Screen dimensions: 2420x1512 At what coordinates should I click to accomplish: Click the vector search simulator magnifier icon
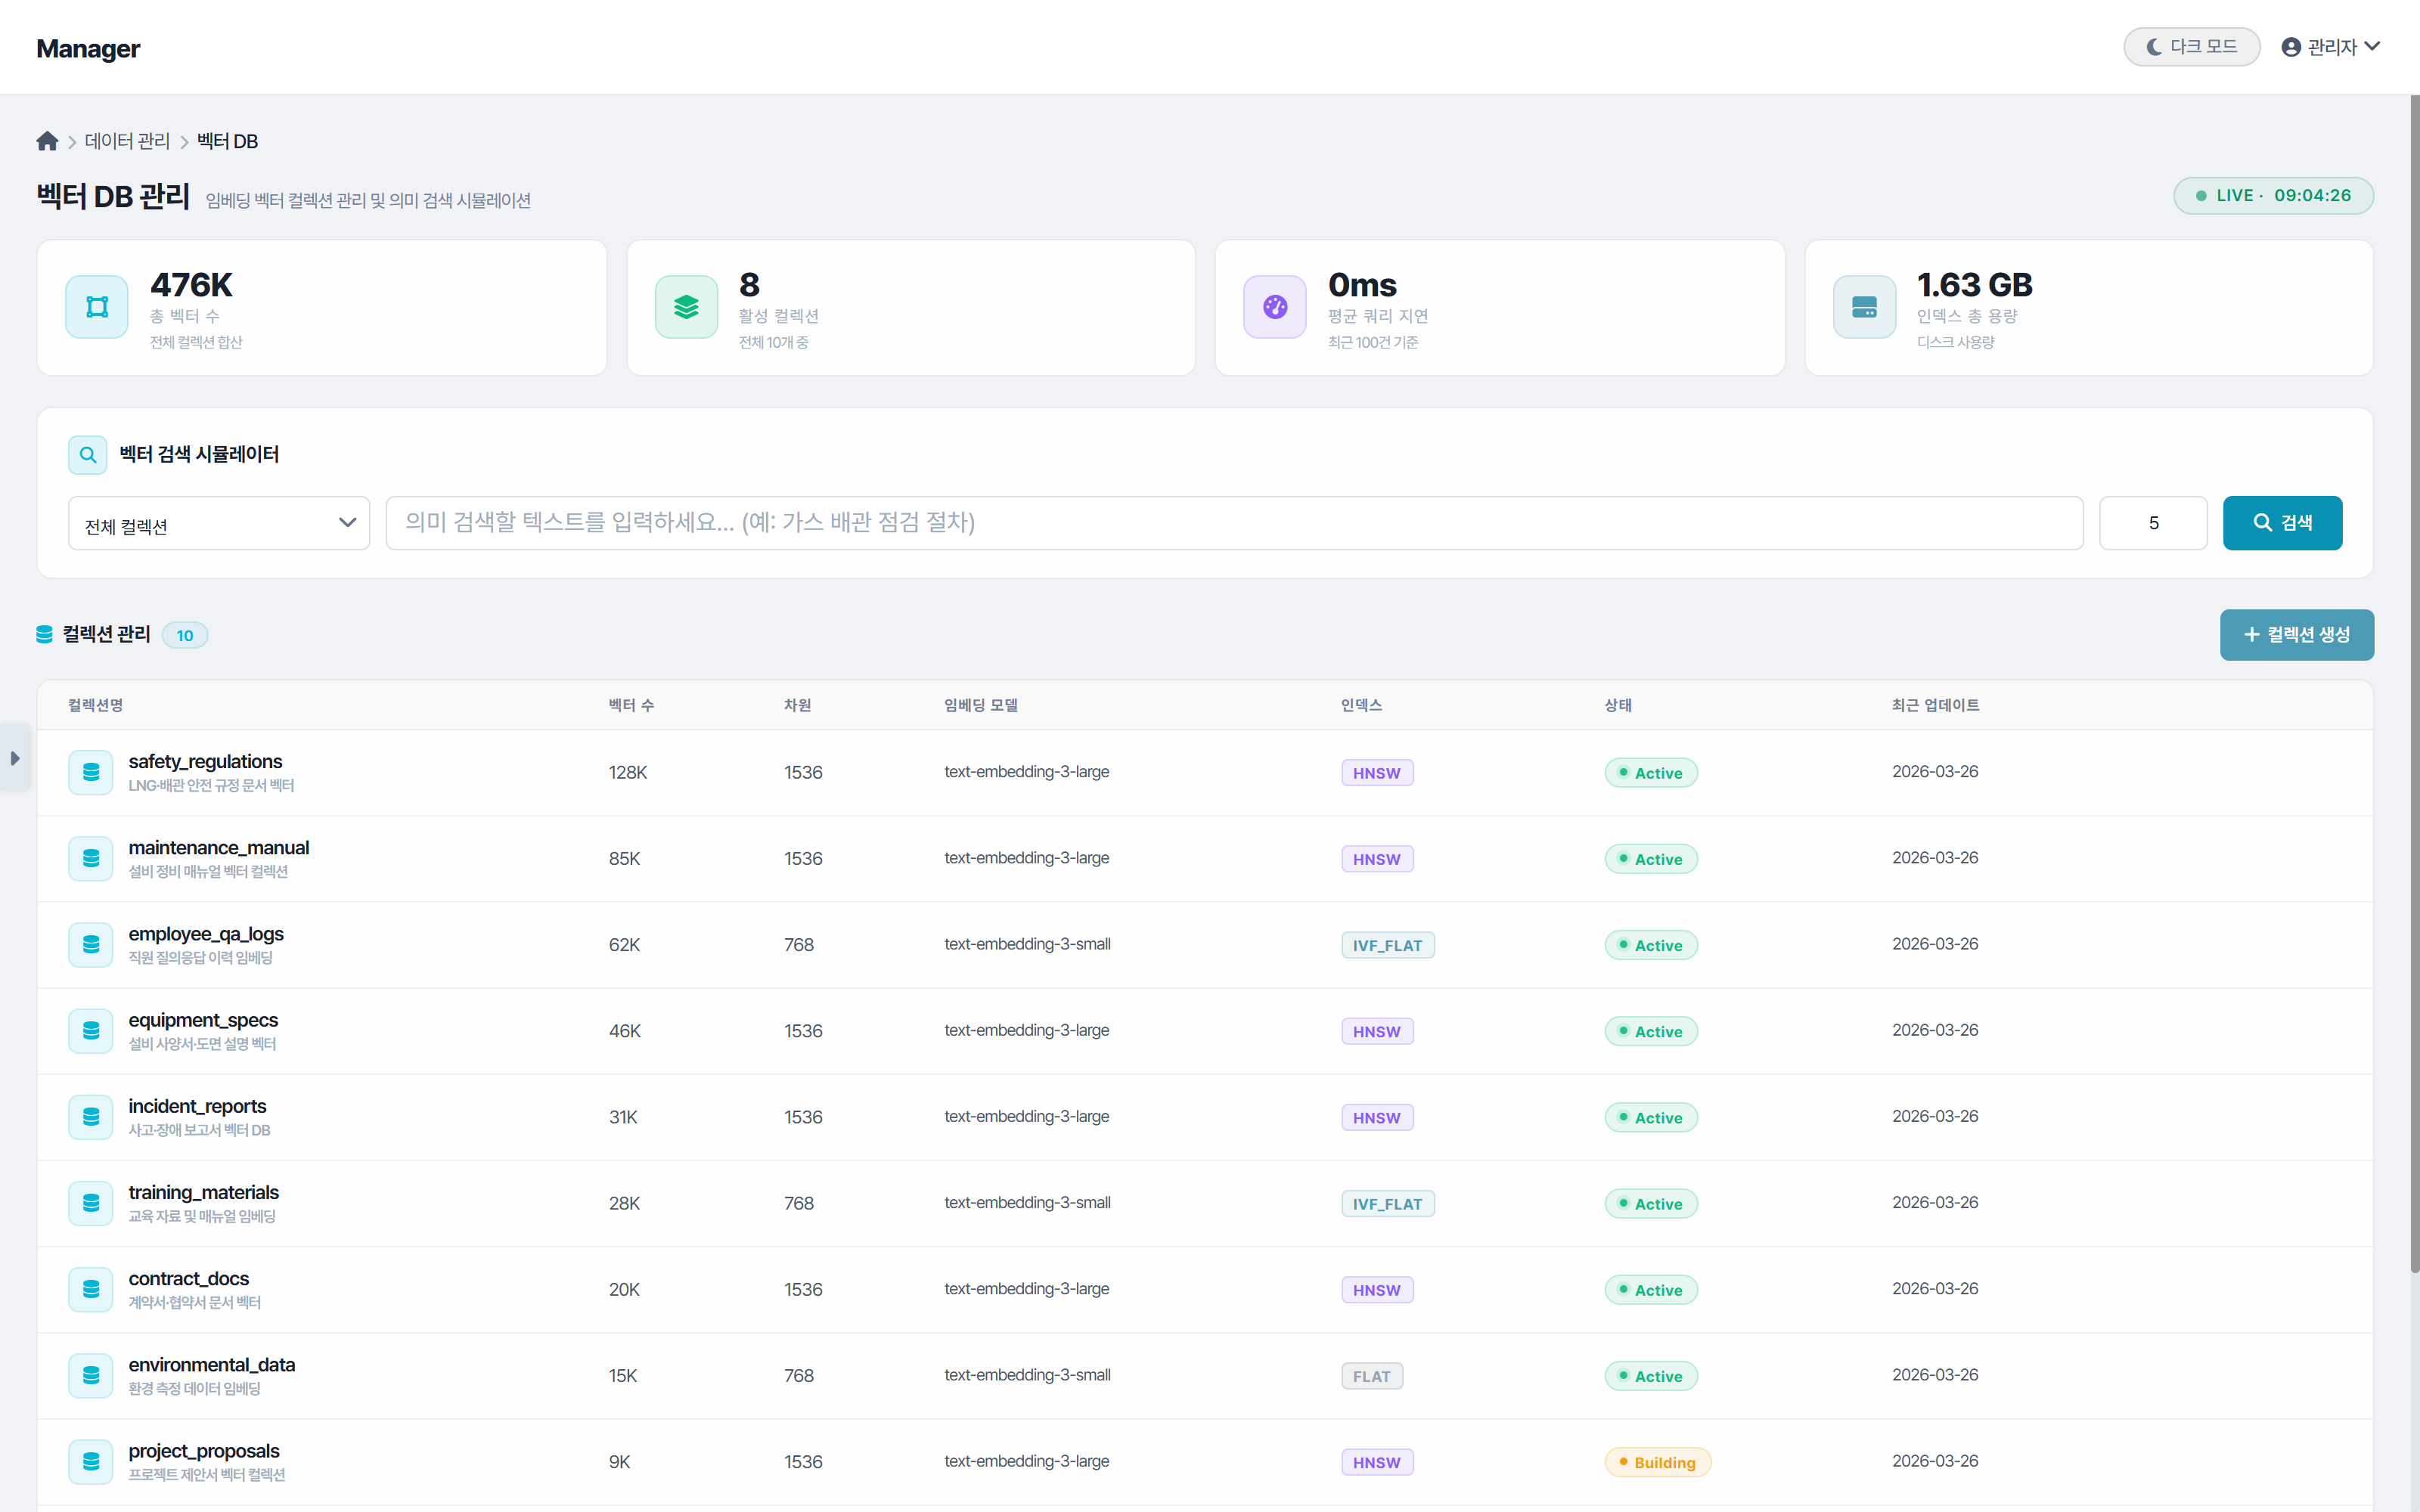tap(88, 455)
